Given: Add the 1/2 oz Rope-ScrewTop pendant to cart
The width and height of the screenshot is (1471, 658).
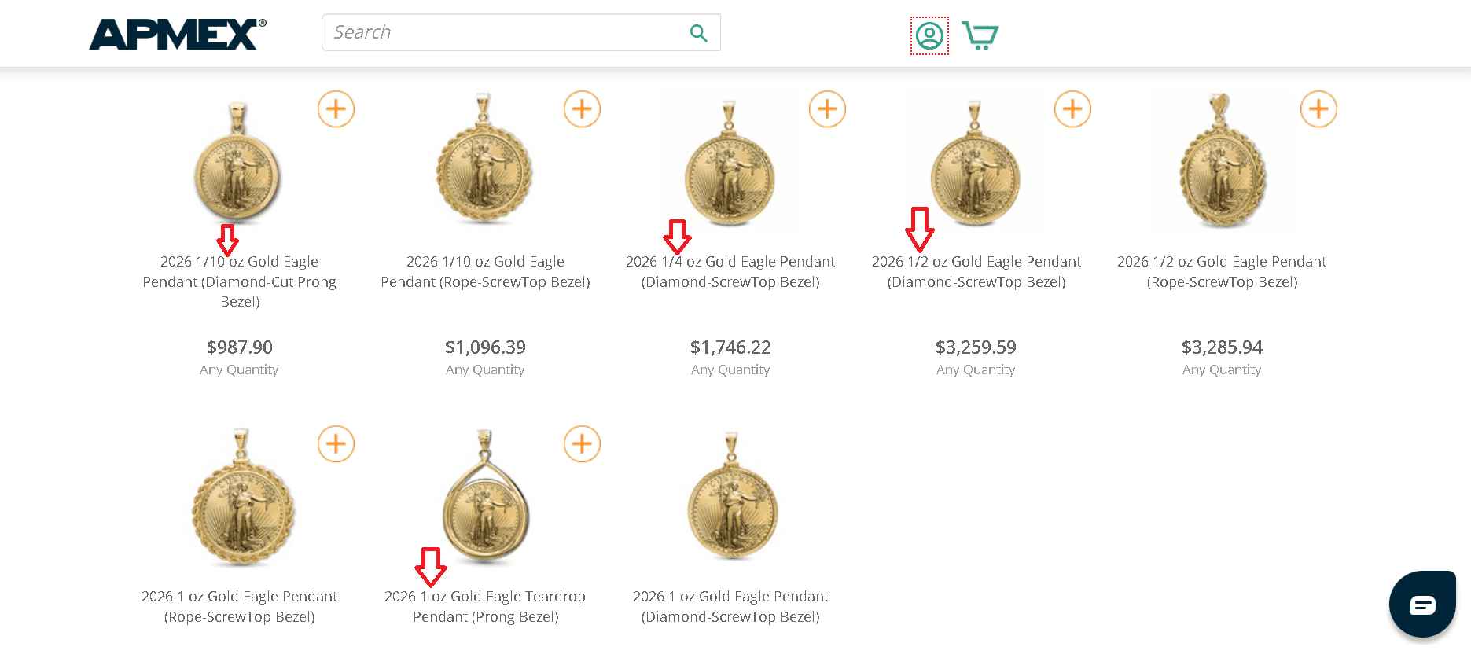Looking at the screenshot, I should click(1318, 109).
